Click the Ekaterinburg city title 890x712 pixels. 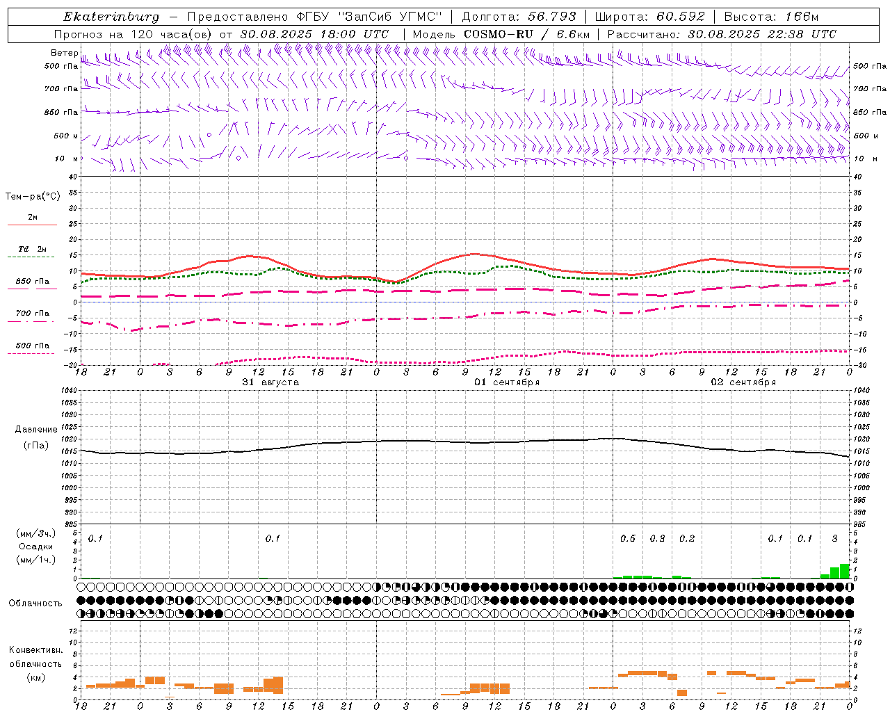coord(111,17)
